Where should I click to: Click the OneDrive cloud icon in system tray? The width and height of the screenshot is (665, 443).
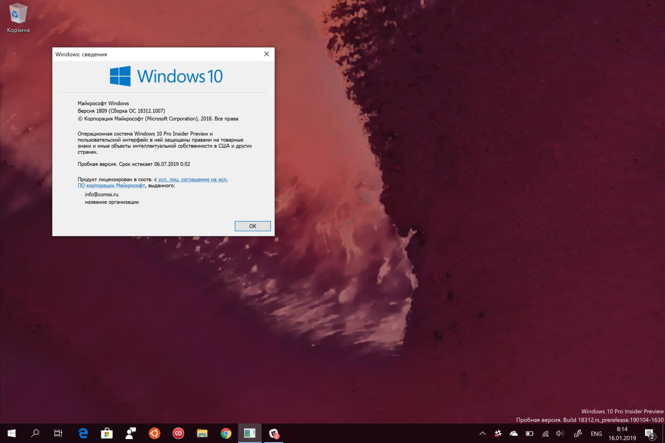[x=513, y=433]
